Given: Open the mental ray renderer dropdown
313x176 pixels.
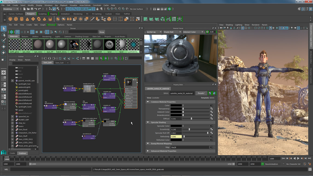Looking at the screenshot, I should [154, 32].
